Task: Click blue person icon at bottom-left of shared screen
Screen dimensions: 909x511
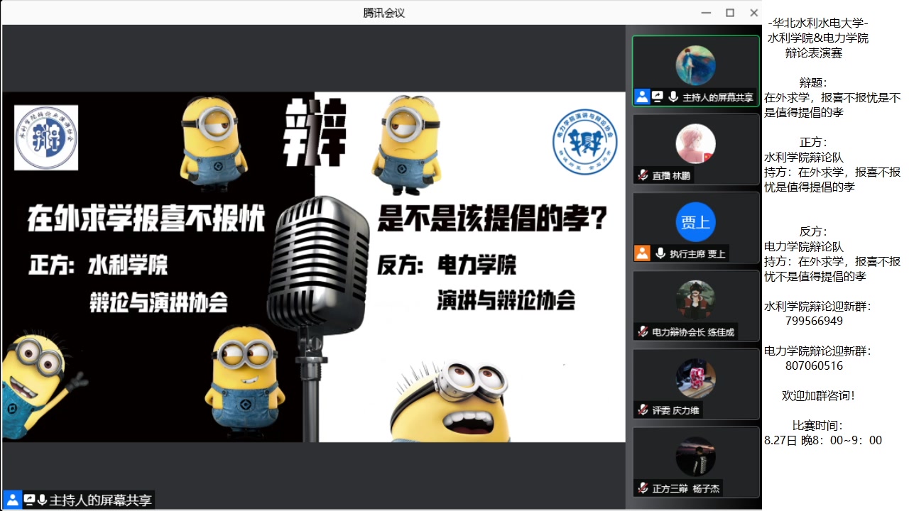Action: coord(11,500)
